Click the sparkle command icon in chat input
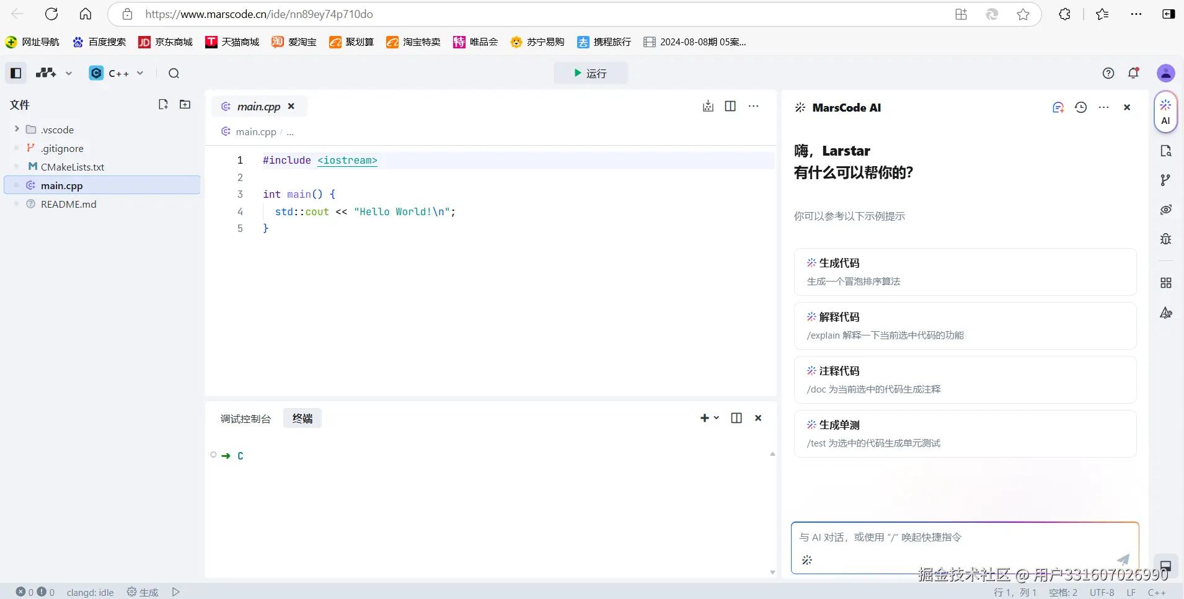1184x599 pixels. click(807, 560)
